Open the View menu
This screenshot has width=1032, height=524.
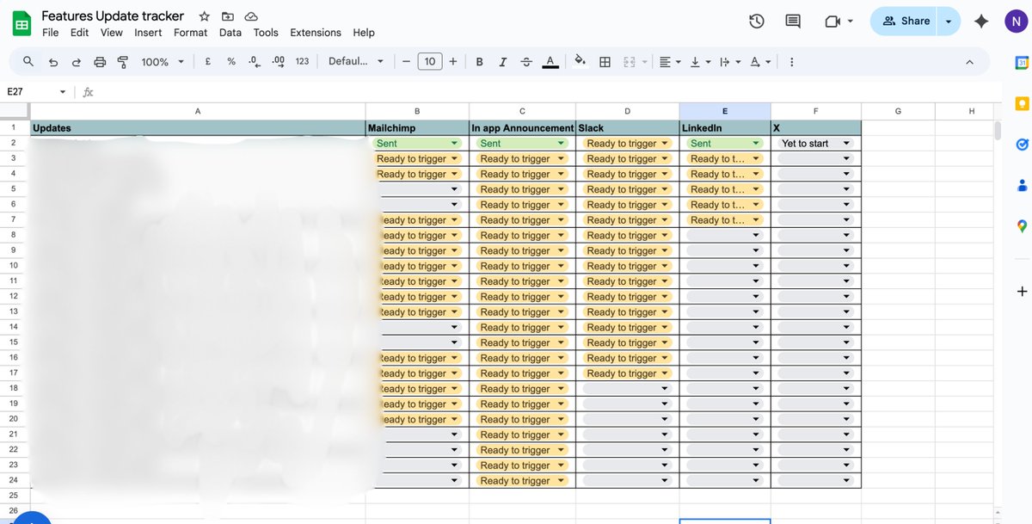point(112,33)
